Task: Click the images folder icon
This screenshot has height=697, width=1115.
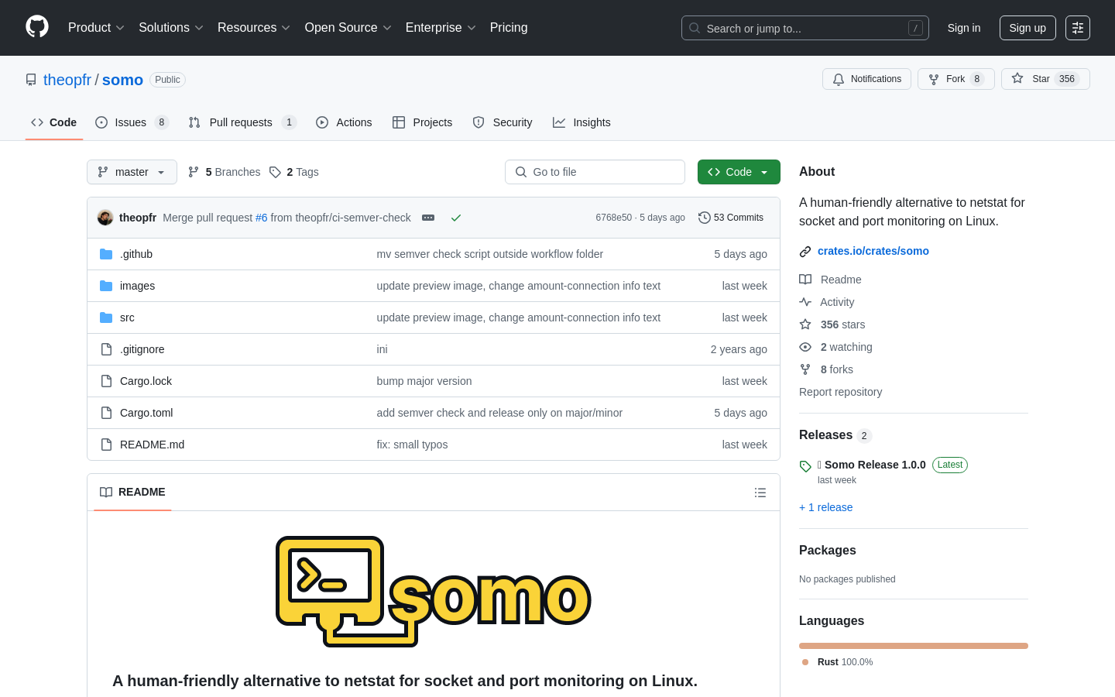Action: [106, 286]
